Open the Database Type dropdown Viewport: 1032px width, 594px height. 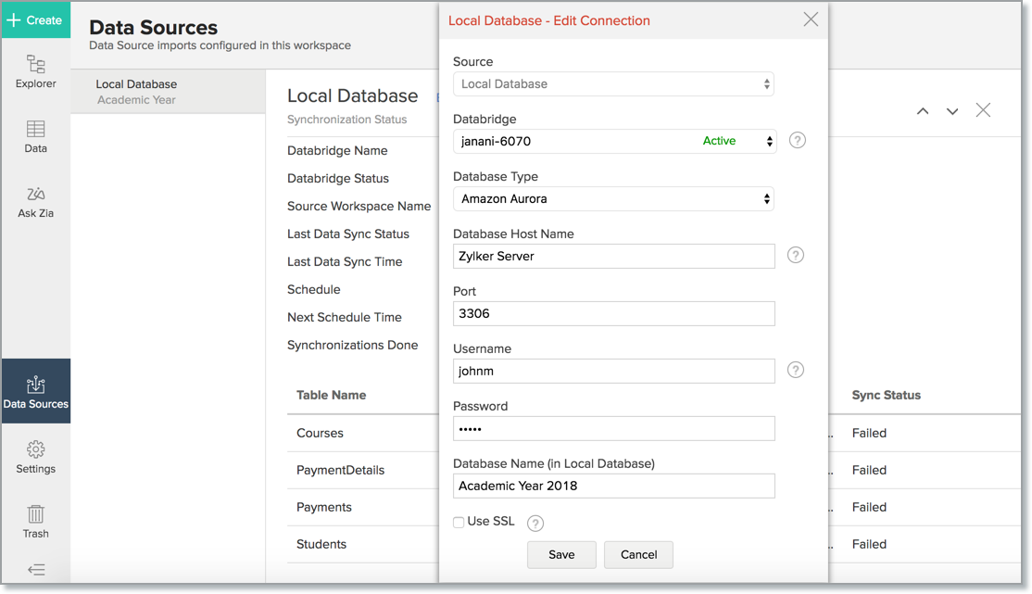coord(613,199)
